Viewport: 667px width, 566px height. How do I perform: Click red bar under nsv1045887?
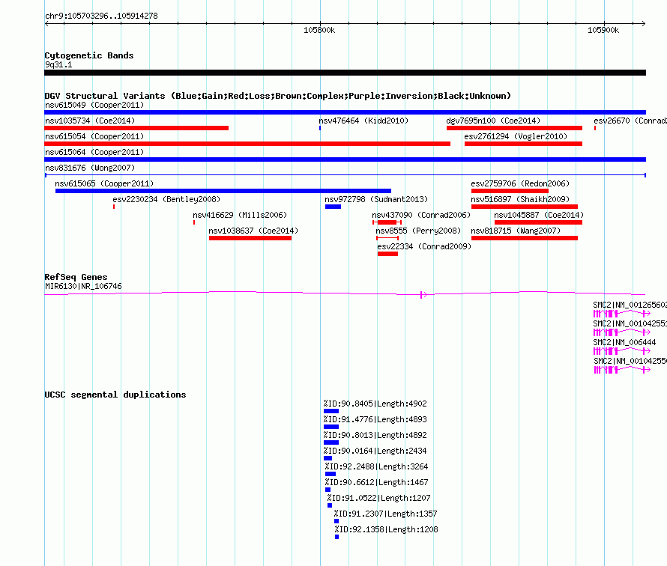[538, 222]
